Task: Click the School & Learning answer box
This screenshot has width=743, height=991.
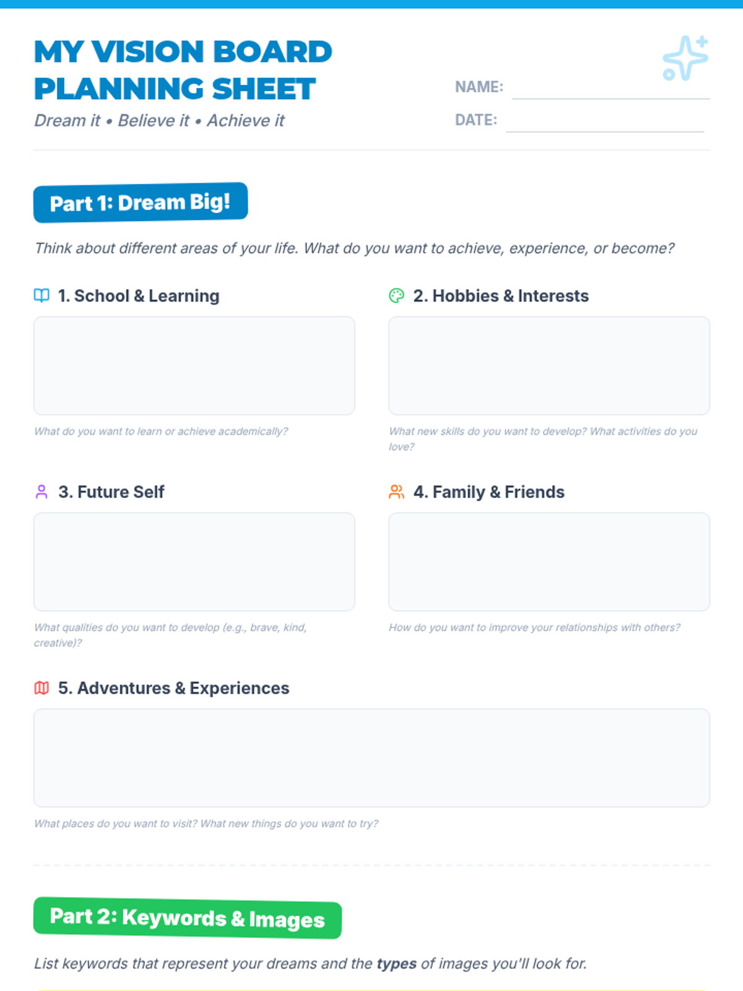Action: [x=194, y=365]
